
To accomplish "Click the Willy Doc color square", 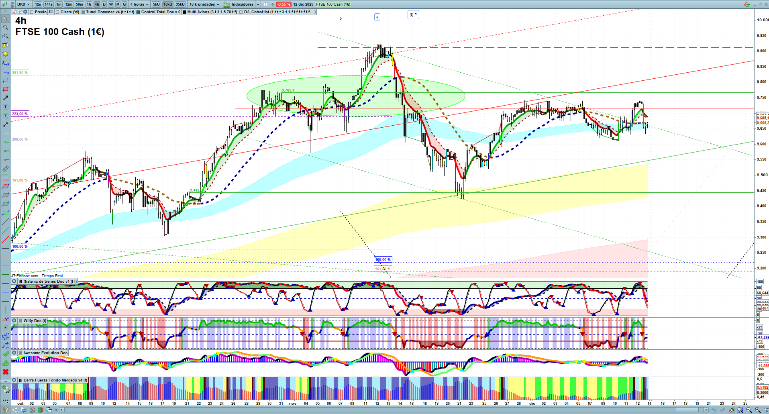I will pyautogui.click(x=20, y=321).
